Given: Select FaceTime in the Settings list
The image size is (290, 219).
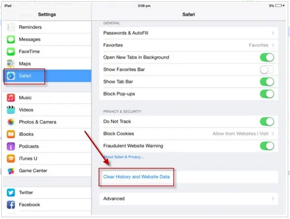Looking at the screenshot, I should click(x=47, y=52).
